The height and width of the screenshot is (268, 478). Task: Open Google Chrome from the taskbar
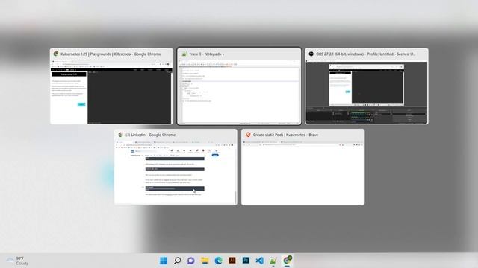287,261
